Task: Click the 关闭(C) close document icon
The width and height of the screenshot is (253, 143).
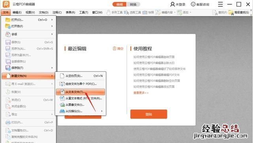Action: 8,100
